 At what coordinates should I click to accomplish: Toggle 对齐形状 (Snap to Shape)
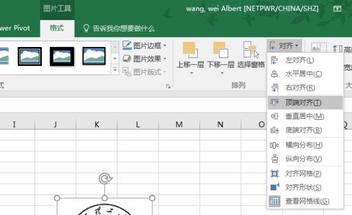coord(305,187)
